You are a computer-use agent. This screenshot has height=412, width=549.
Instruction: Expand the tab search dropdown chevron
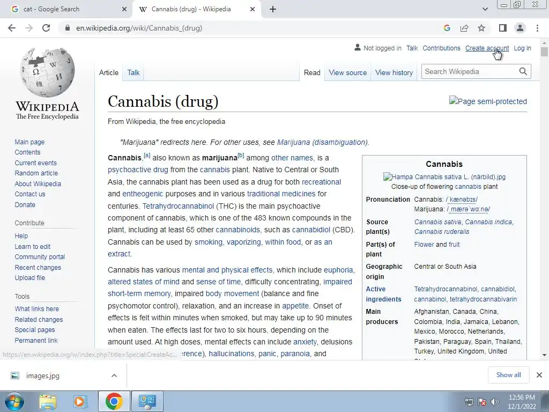pyautogui.click(x=485, y=9)
